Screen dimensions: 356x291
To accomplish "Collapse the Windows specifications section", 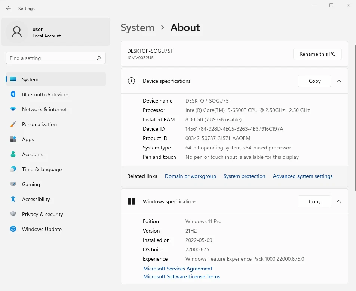I will [339, 201].
